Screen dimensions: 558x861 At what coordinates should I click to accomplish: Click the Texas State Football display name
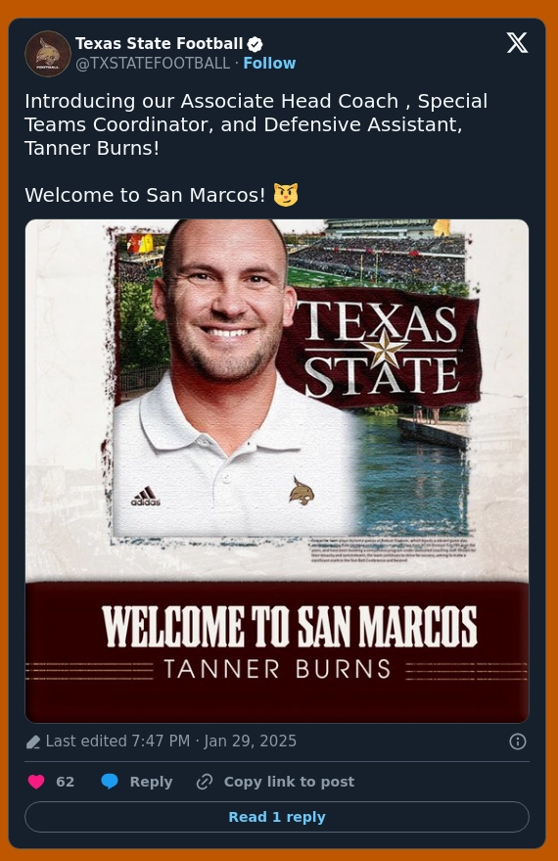click(160, 43)
